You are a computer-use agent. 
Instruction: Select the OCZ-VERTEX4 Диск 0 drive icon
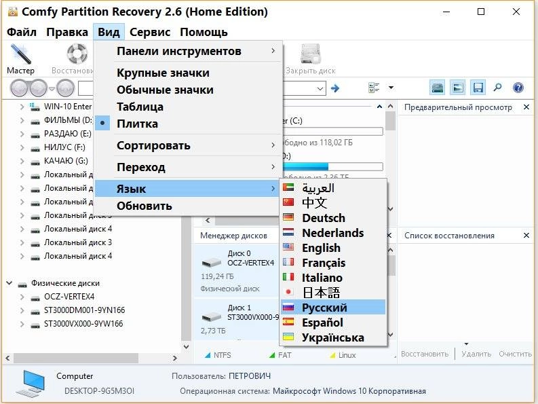coord(212,263)
